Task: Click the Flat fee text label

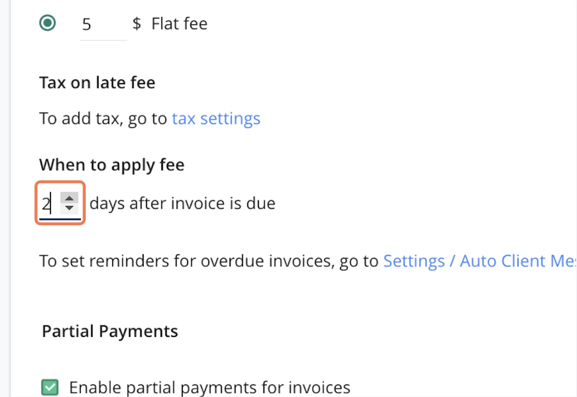Action: point(180,23)
